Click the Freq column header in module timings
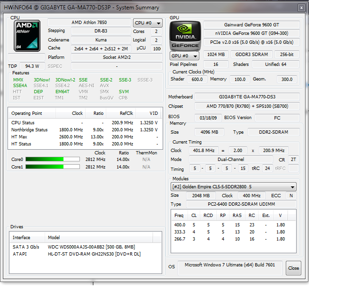Image resolution: width=361 pixels, height=289 pixels. click(179, 215)
